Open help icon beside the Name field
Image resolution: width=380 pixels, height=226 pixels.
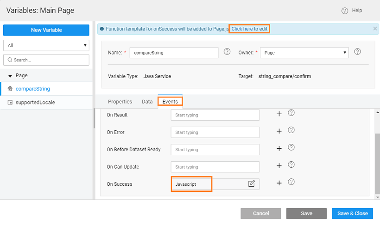[227, 52]
